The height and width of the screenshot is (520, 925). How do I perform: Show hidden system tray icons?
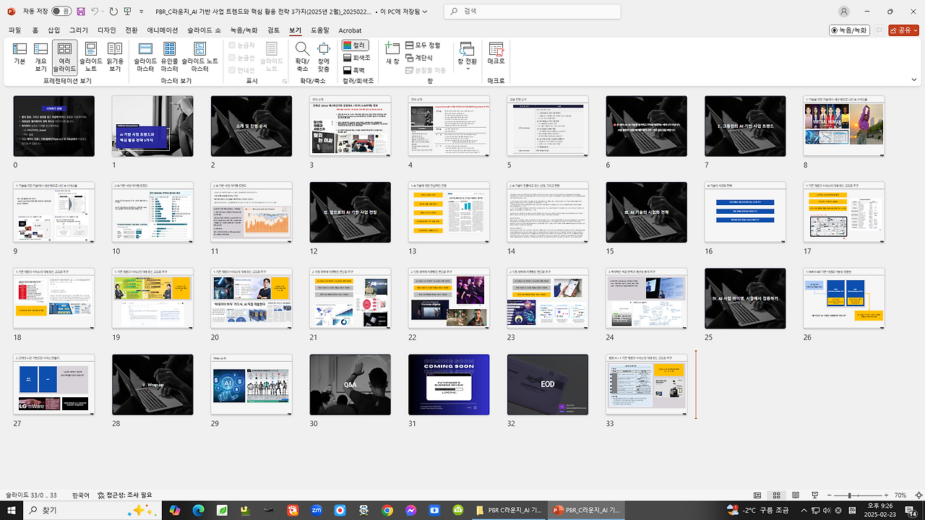click(804, 510)
